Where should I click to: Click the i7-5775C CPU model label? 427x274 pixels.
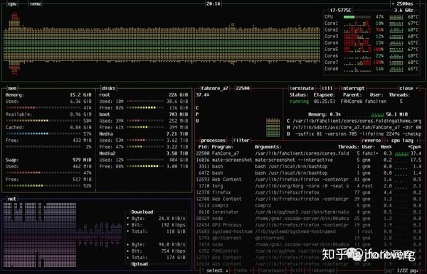coord(340,11)
